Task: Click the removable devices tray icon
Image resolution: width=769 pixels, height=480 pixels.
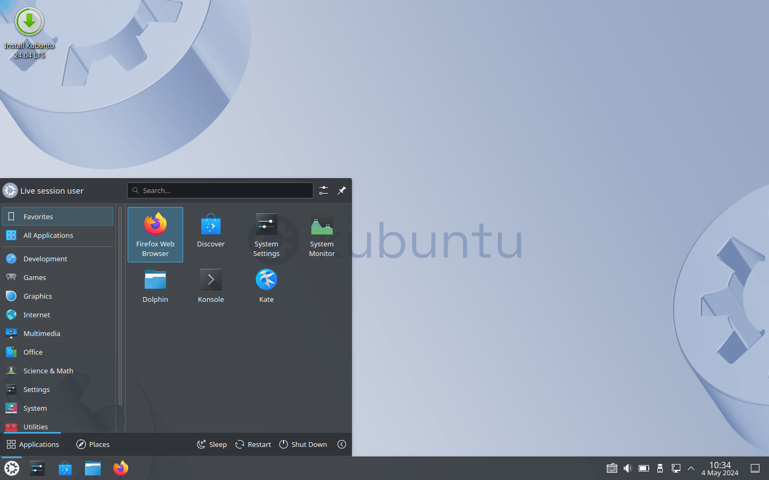Action: tap(660, 468)
